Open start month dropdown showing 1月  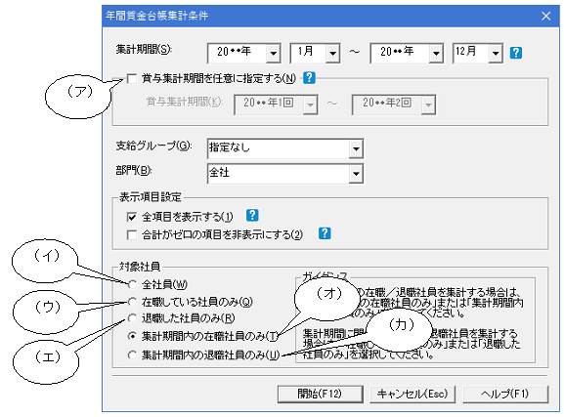332,54
